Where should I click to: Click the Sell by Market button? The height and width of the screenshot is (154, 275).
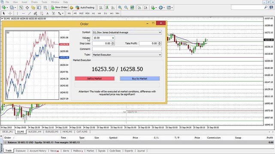pos(94,79)
